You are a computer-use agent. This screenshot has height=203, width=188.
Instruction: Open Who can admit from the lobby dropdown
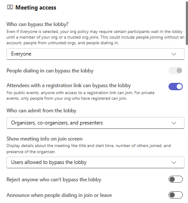pos(95,123)
